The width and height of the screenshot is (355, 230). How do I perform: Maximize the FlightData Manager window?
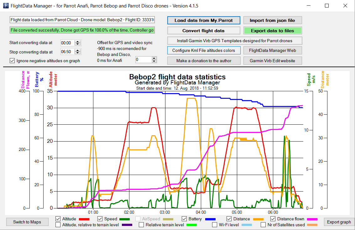click(x=327, y=6)
